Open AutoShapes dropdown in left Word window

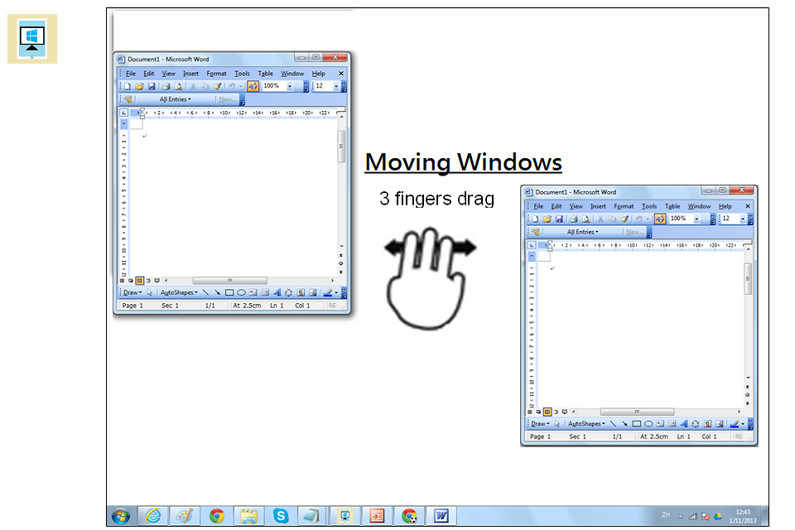coord(179,292)
